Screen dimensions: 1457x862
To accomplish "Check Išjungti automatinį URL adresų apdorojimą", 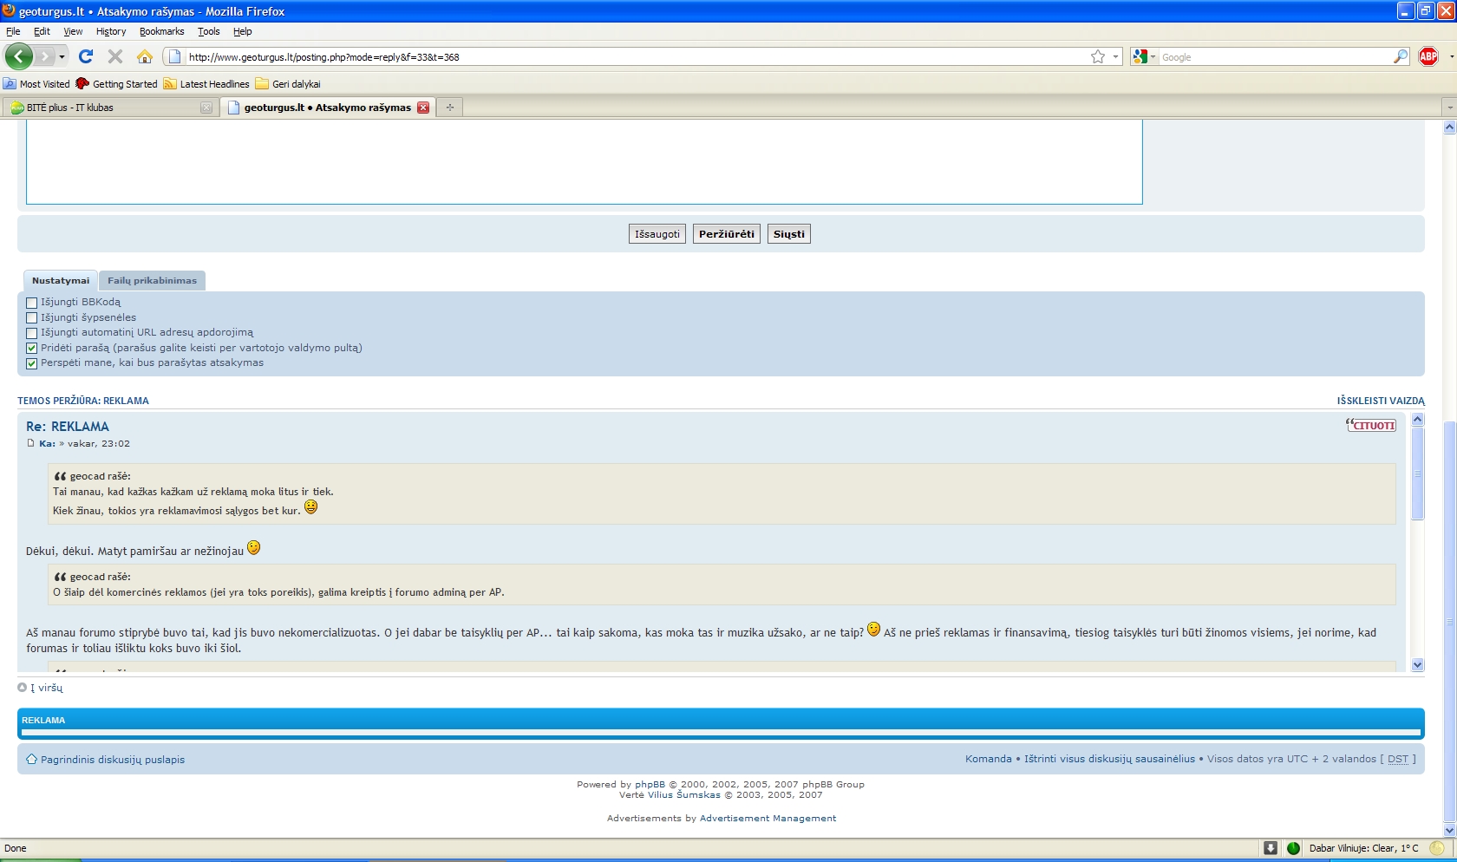I will (x=32, y=333).
